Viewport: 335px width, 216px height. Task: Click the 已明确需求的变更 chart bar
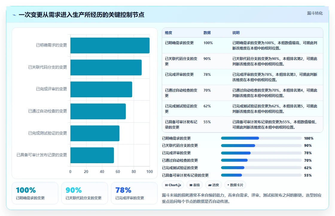point(110,45)
